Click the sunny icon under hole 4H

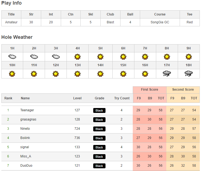point(78,57)
